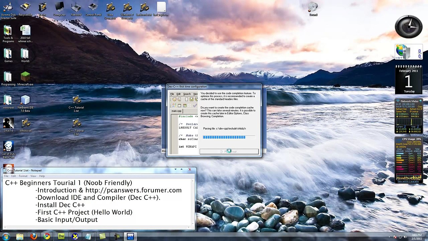Open the Recycle Bin desktop icon
Screen dimensions: 428x241
tap(25, 9)
